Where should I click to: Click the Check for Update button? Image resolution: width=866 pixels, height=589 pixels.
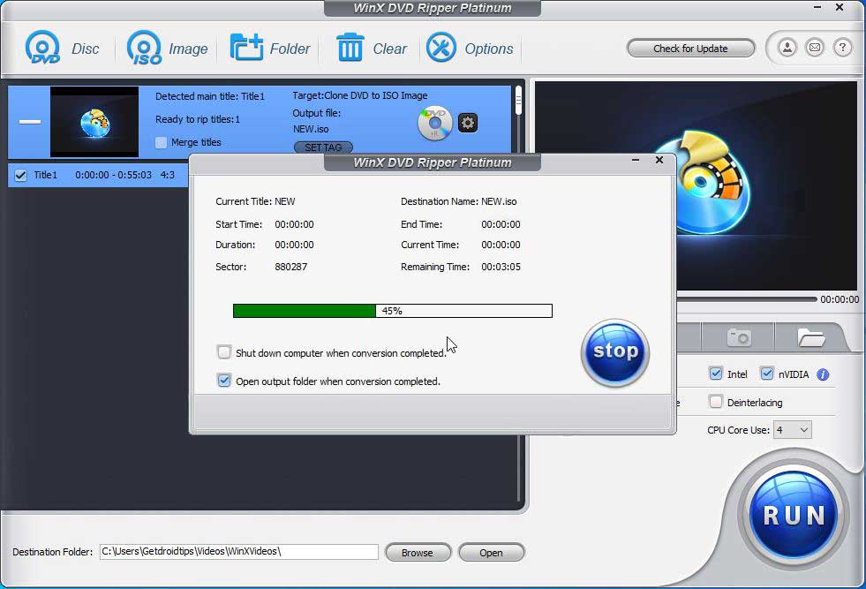coord(690,48)
